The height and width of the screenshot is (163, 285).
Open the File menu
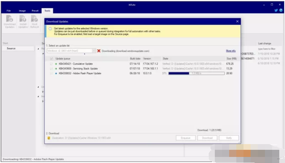point(9,11)
